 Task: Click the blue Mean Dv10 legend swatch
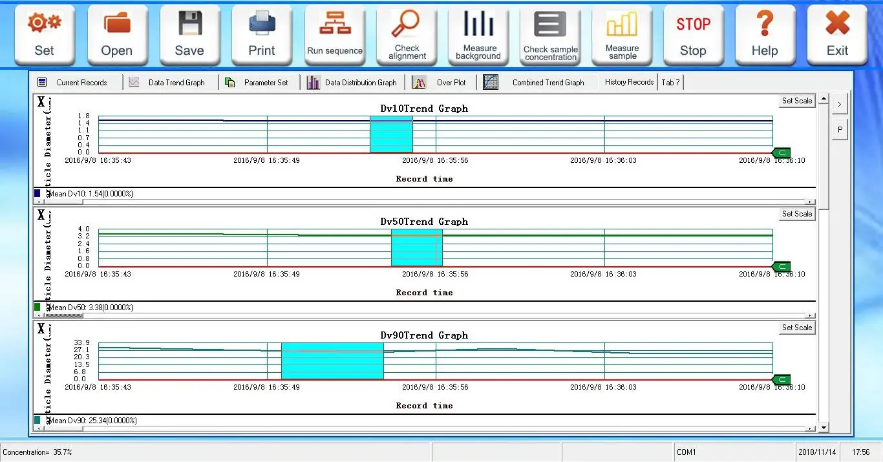point(37,193)
